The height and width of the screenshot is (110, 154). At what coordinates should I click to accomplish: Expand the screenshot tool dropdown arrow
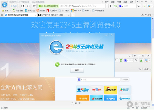pyautogui.click(x=152, y=6)
